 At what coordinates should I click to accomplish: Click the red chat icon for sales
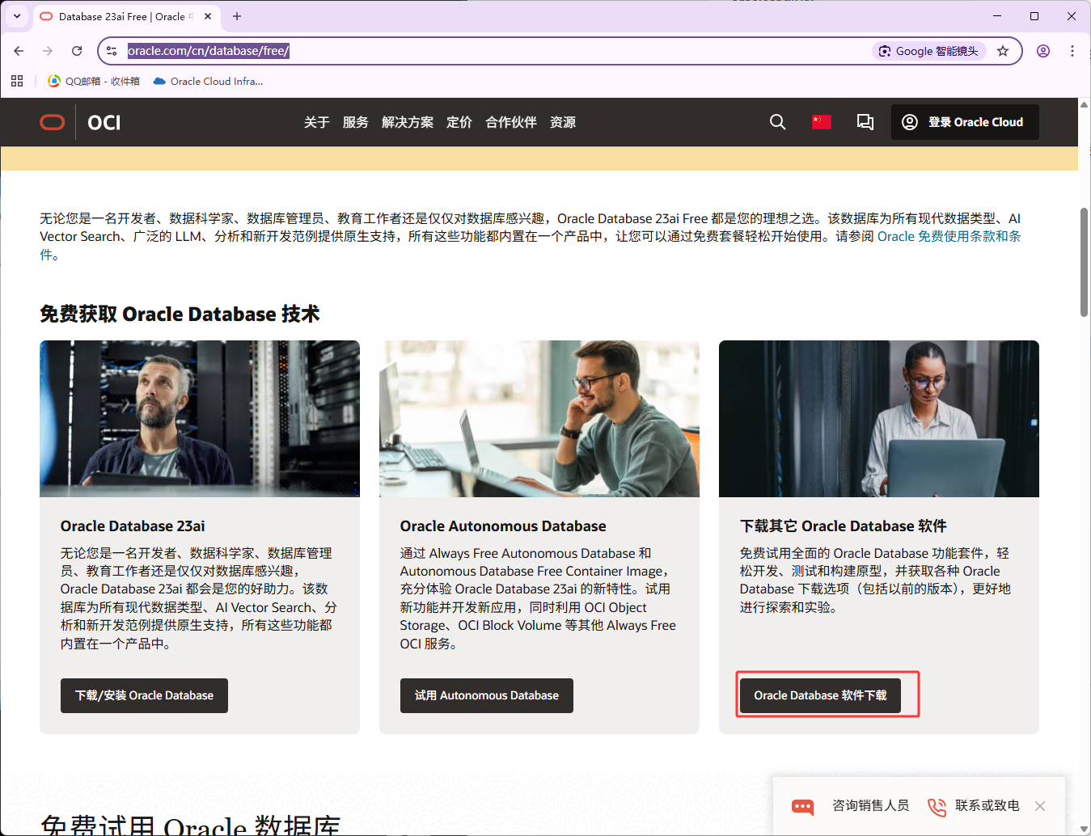pyautogui.click(x=803, y=806)
